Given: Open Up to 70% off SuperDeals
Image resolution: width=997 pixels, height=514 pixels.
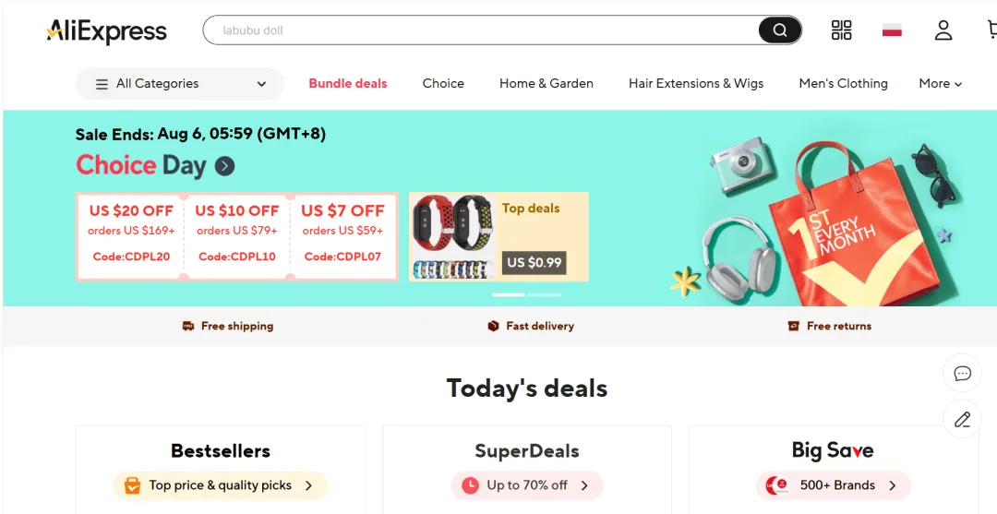Looking at the screenshot, I should pos(526,485).
